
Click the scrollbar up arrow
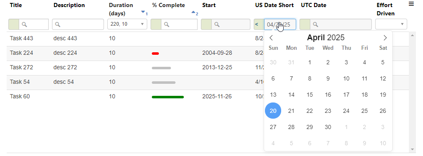coord(412,35)
